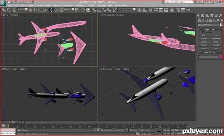Screen dimensions: 224x136
Task: Open Rendered Frame Window
Action: click(183, 10)
